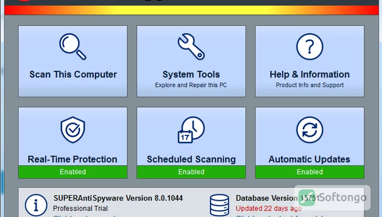
Task: Click 'Updated 22 days ago' warning text
Action: 269,208
